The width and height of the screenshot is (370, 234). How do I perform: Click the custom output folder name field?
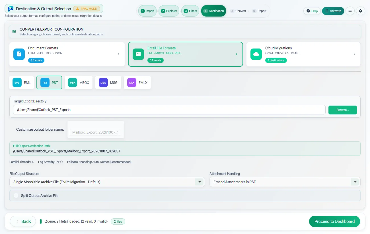(x=95, y=132)
